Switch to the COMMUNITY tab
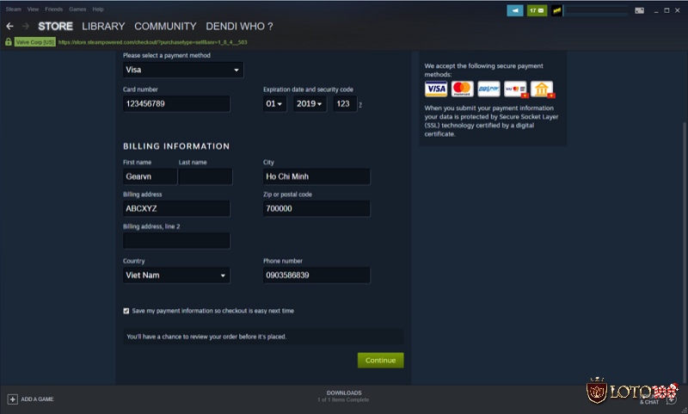This screenshot has height=414, width=688. click(165, 27)
